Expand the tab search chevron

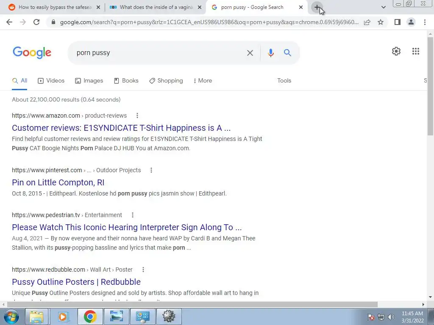pos(383,7)
